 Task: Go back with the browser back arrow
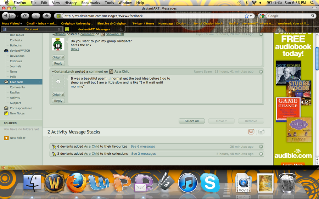pyautogui.click(x=5, y=16)
